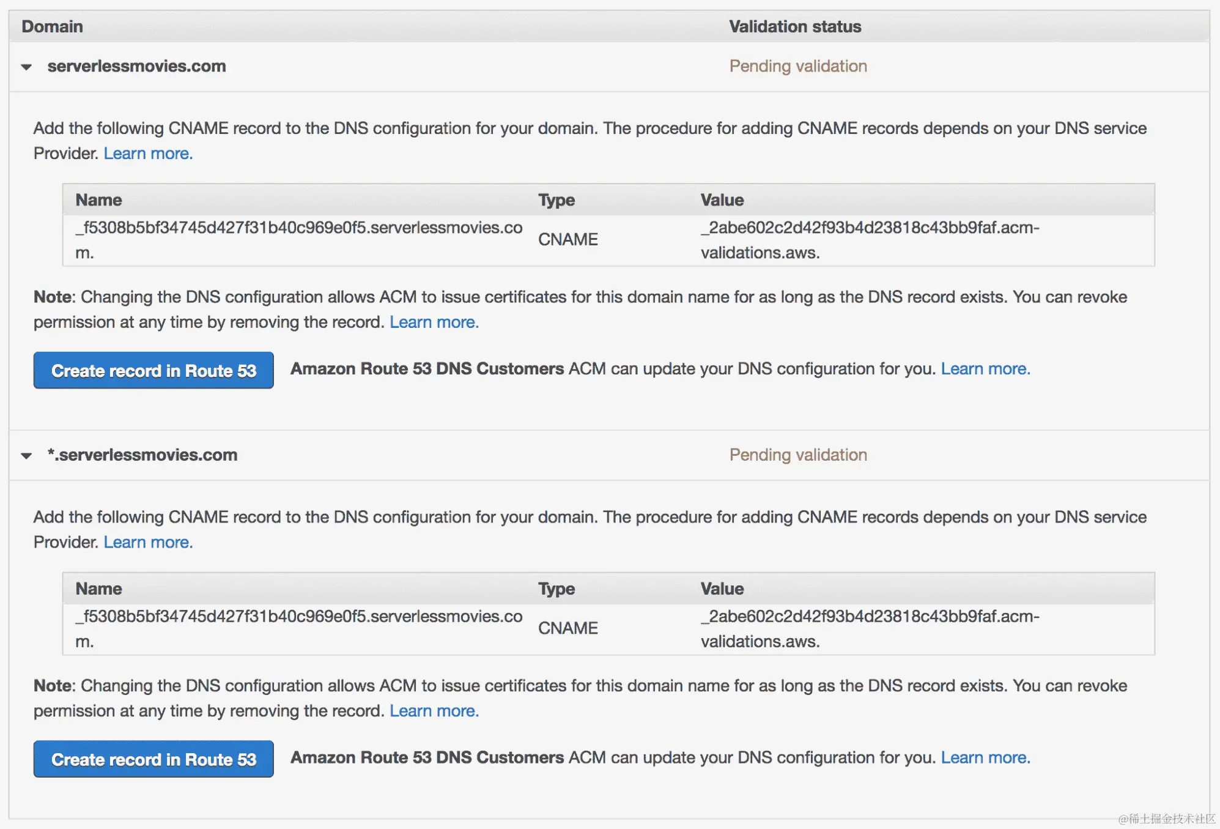Collapse the serverlessmovies.com domain section
Screen dimensions: 1220x829
point(26,67)
